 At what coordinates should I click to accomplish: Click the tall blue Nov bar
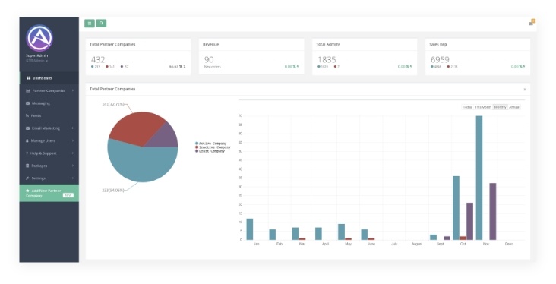pos(479,178)
